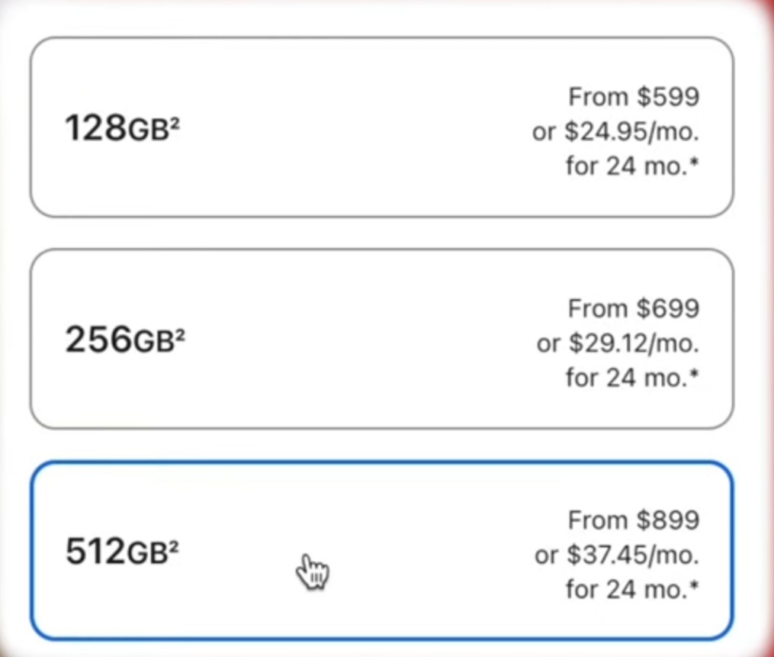Click the 512GB footnote superscript 2
Image resolution: width=774 pixels, height=657 pixels.
(x=174, y=544)
